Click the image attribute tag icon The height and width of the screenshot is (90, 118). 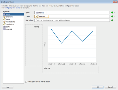pos(5,19)
